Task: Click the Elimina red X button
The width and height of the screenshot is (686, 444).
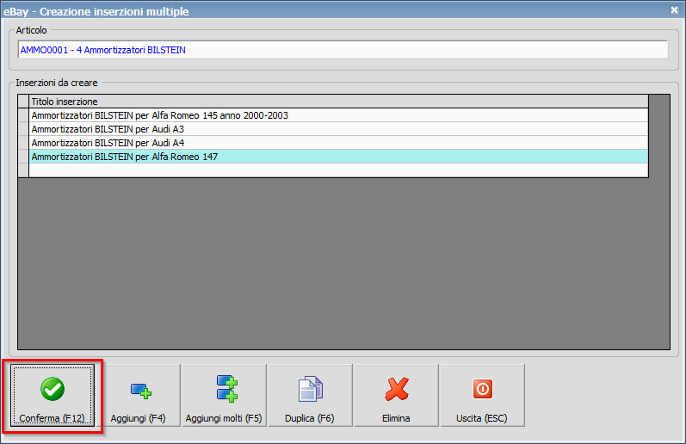Action: 396,396
